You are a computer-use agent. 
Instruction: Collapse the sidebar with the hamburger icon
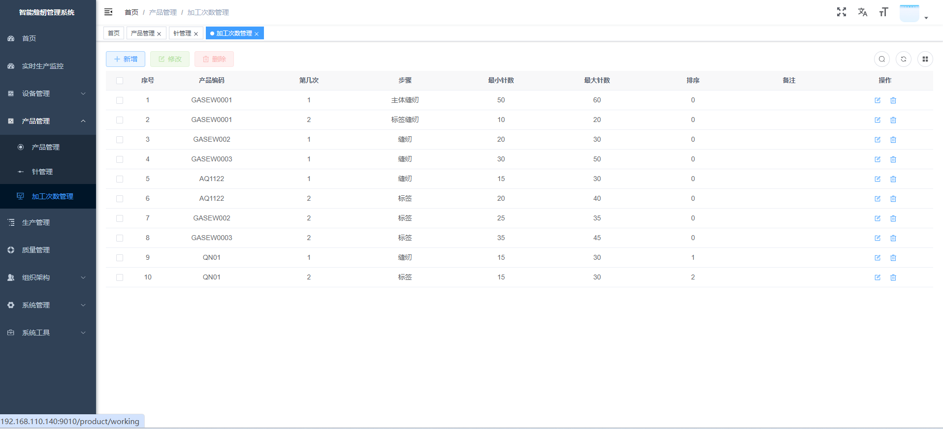(108, 12)
